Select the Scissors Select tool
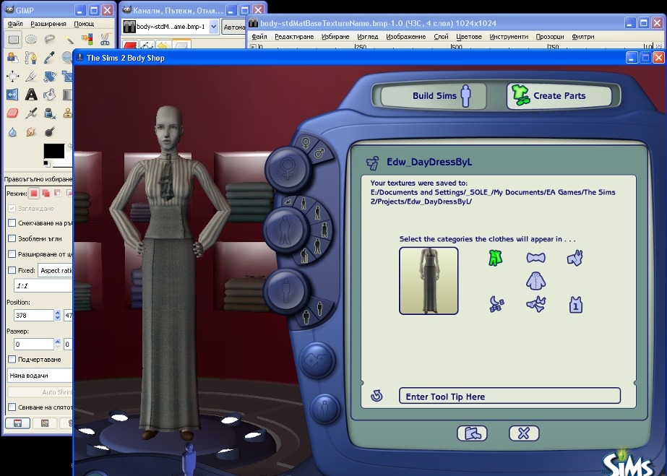The image size is (667, 476). [x=105, y=40]
